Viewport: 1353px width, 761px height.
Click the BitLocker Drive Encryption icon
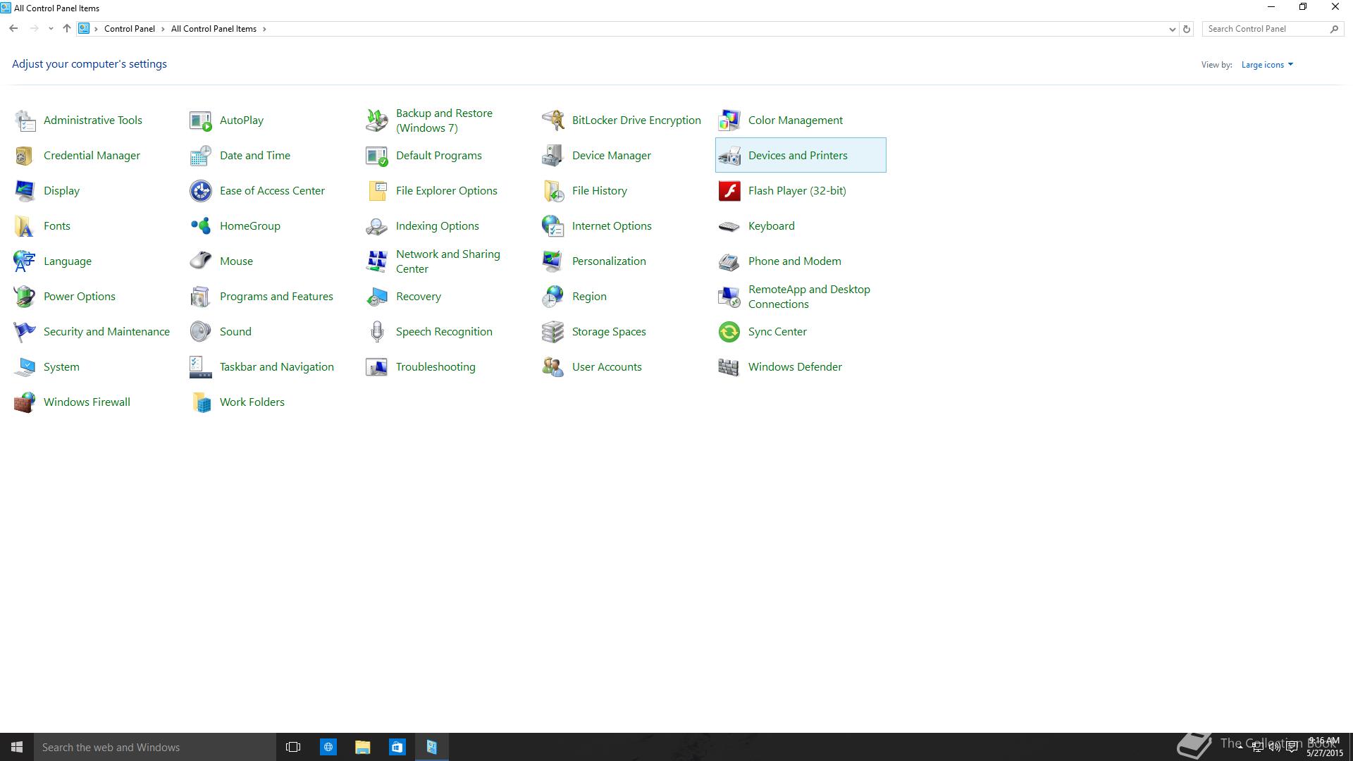pos(553,120)
